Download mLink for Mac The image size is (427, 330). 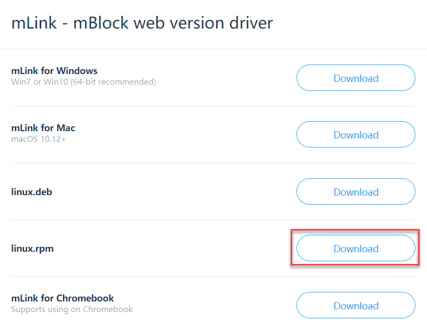(x=356, y=135)
